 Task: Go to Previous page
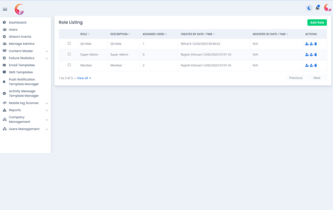295,78
